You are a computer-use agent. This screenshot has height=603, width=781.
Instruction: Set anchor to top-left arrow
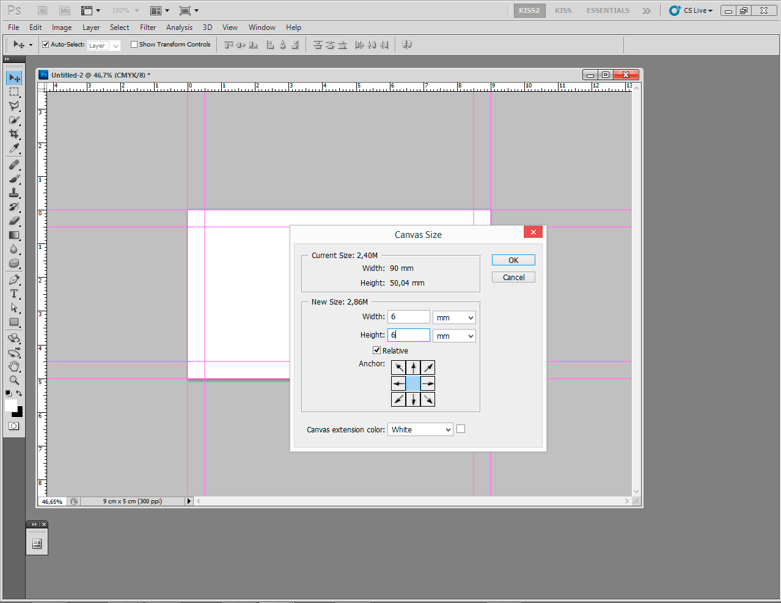(398, 368)
